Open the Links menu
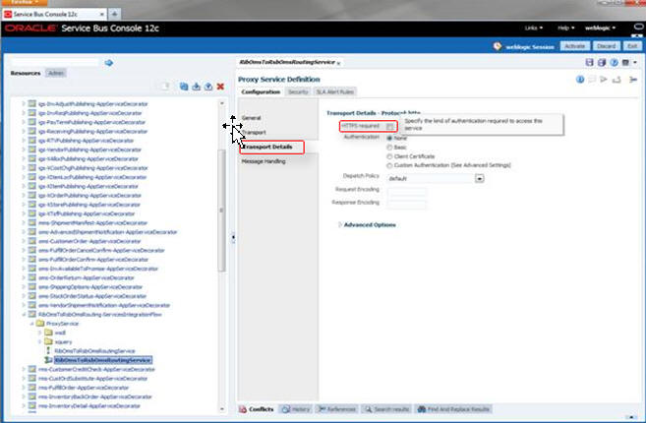This screenshot has width=646, height=423. 534,28
